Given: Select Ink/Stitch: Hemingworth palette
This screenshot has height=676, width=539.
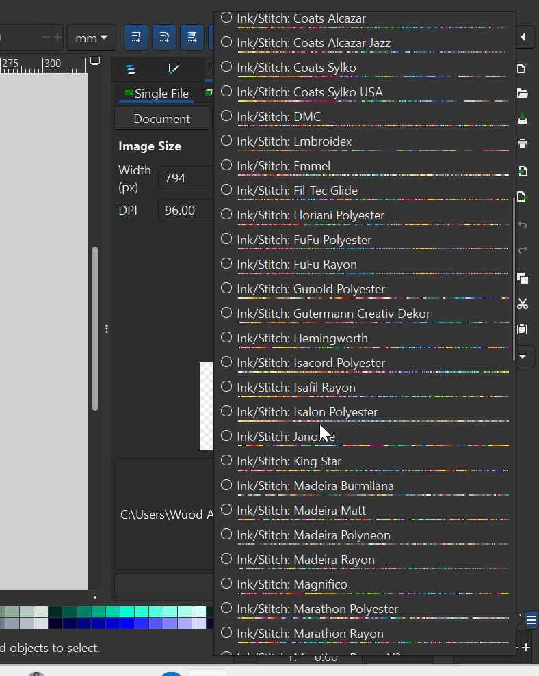Looking at the screenshot, I should 365,339.
